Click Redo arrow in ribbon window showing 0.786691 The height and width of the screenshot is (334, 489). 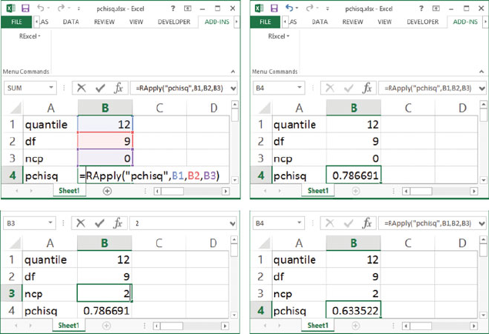pyautogui.click(x=310, y=8)
